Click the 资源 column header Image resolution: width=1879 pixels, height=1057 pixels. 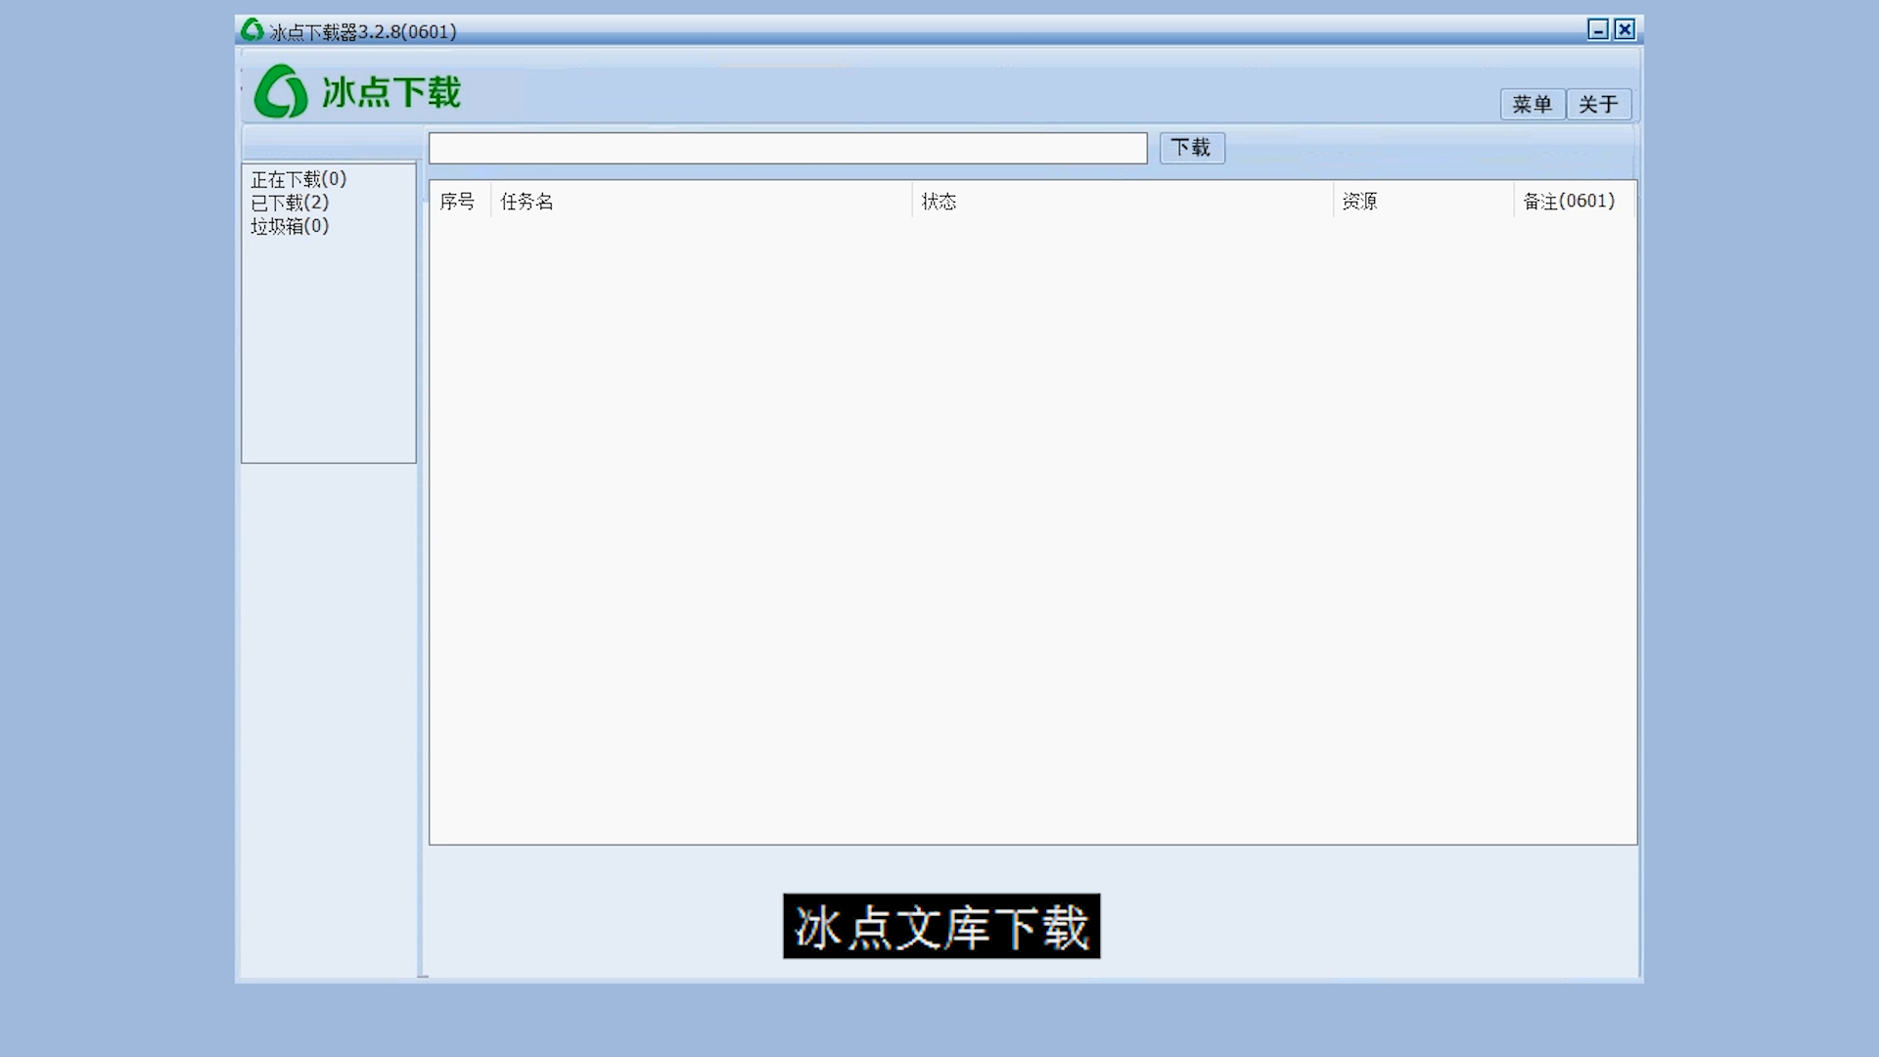coord(1359,202)
